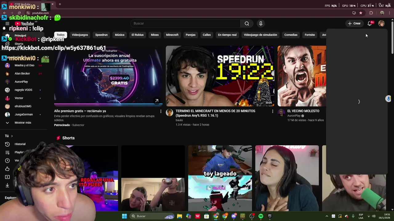Open Microsoft Store from the taskbar
This screenshot has height=221, width=394.
(x=207, y=216)
